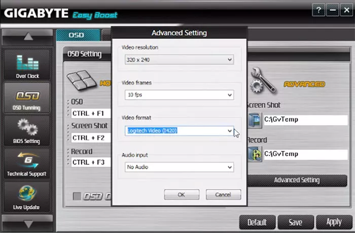
Task: Open the Over Clock section
Action: [27, 65]
